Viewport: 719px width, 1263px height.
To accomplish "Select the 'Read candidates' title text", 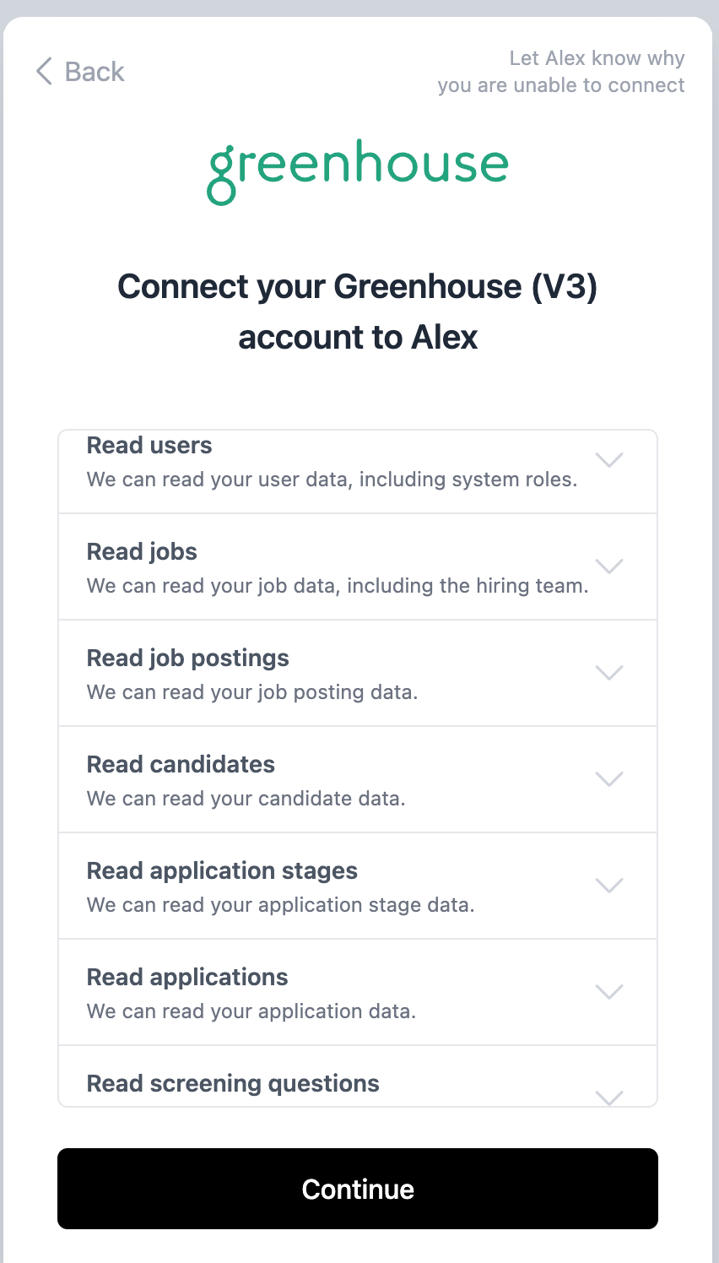I will (x=181, y=765).
